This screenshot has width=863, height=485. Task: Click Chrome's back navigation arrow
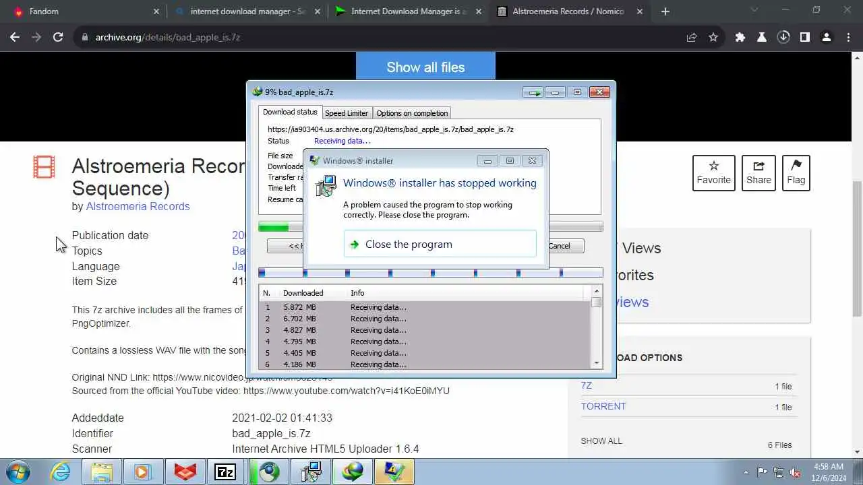point(15,38)
